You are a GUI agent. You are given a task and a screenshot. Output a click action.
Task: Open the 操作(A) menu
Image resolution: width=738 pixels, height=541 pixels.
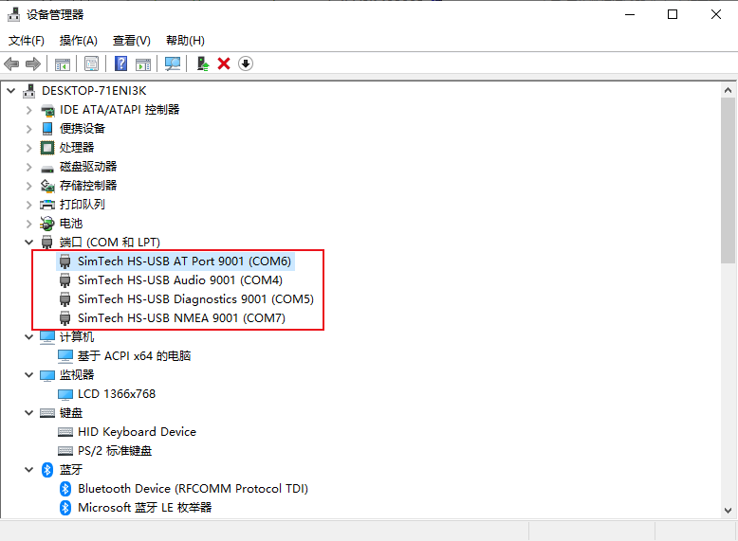tap(79, 41)
